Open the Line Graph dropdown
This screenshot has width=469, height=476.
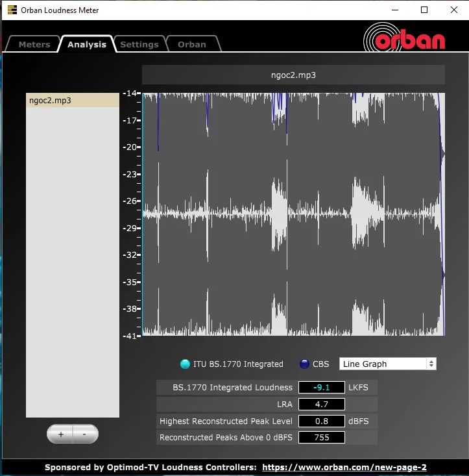pos(387,364)
